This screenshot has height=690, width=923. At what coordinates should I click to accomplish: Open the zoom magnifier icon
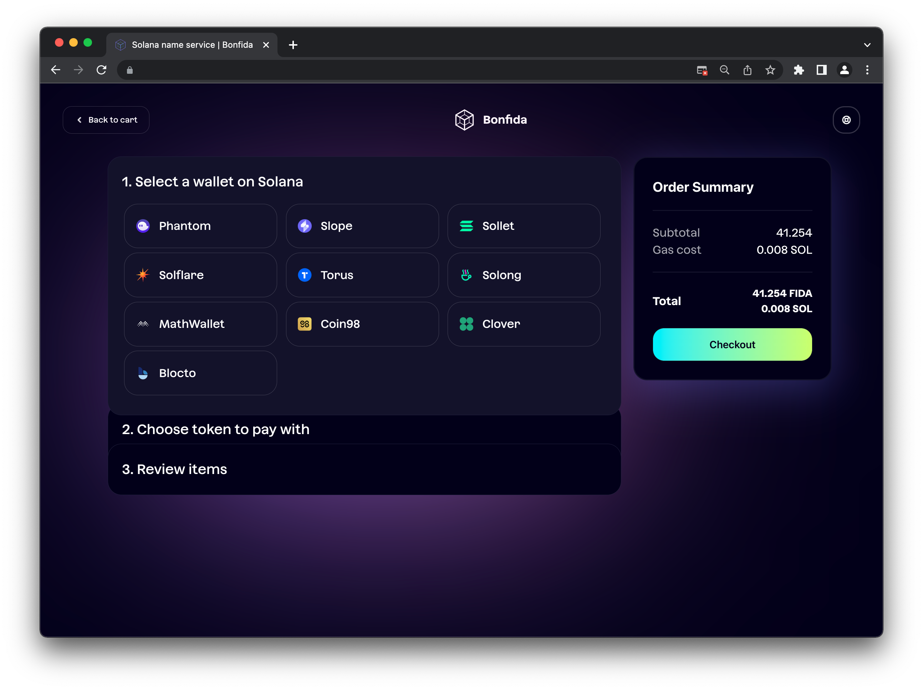click(x=724, y=70)
